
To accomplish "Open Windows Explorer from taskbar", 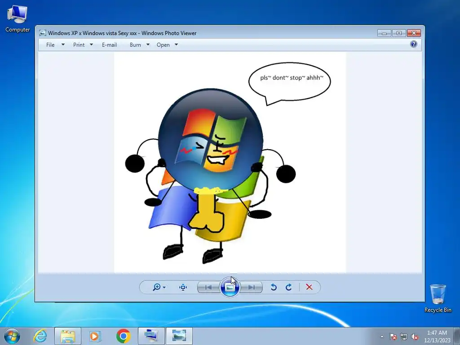I will (x=68, y=336).
